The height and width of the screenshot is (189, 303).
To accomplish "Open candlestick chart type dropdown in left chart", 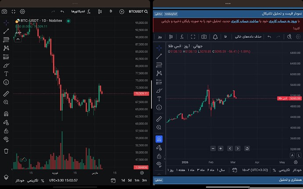I will pos(100,11).
